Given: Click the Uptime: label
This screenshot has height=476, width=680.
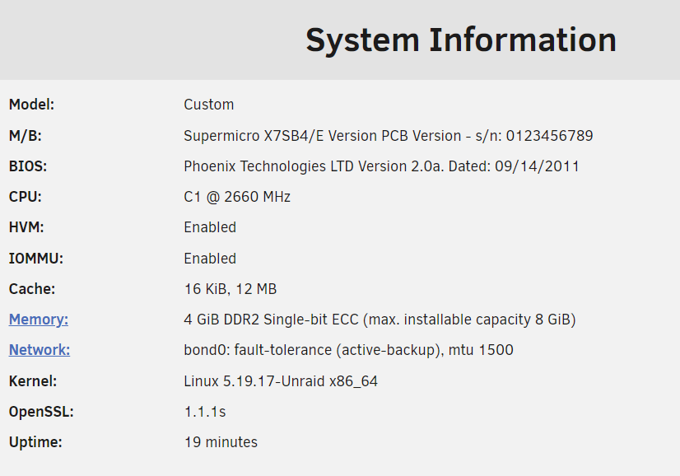Looking at the screenshot, I should 35,442.
